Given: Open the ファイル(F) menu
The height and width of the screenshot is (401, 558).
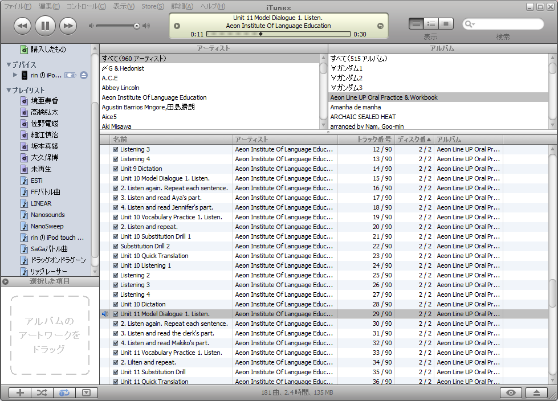Looking at the screenshot, I should 18,6.
